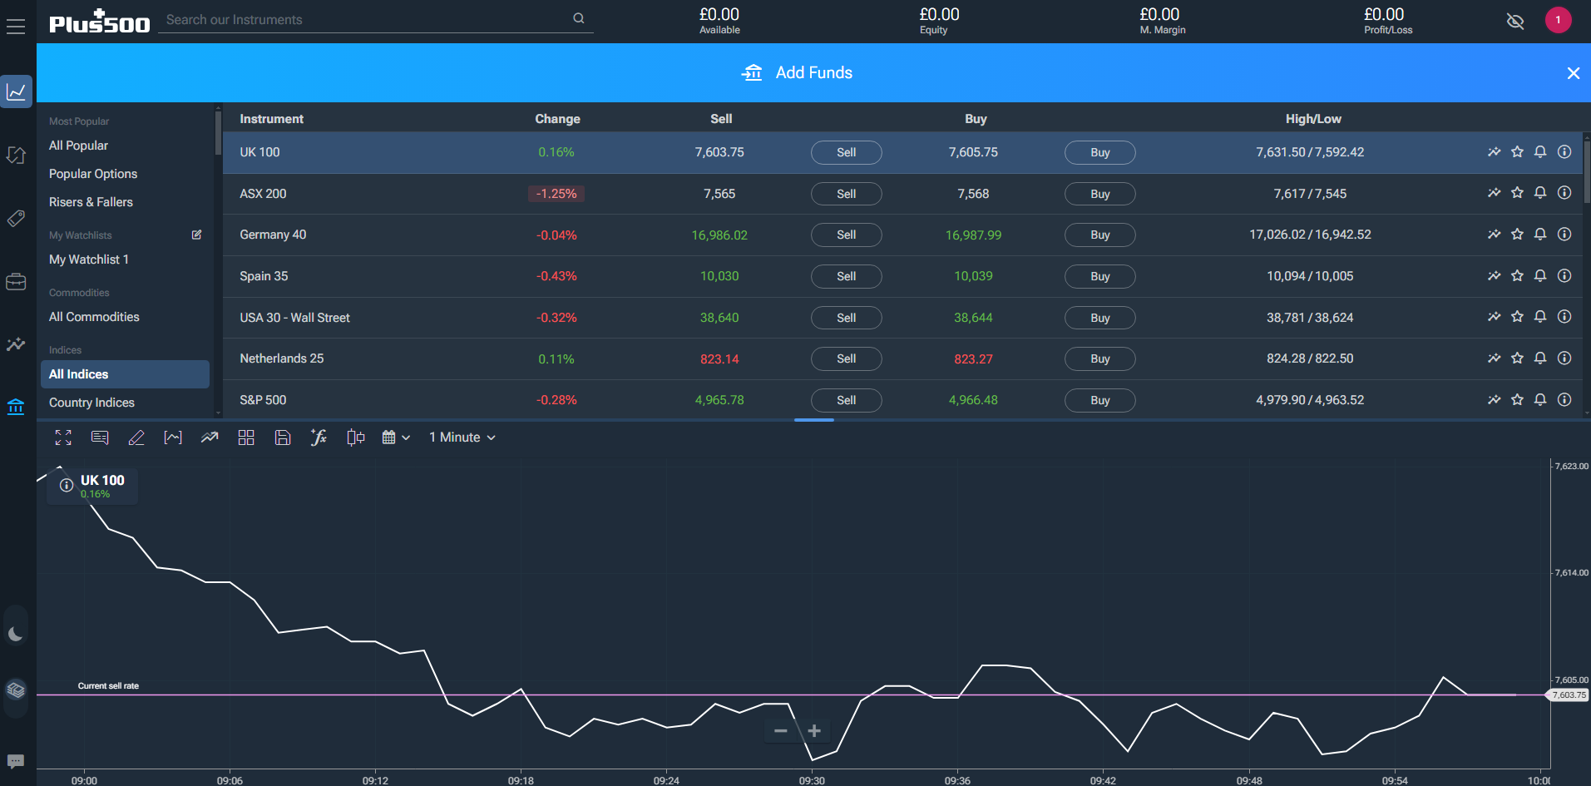Toggle hide balance eye icon
This screenshot has height=786, width=1591.
[1515, 21]
